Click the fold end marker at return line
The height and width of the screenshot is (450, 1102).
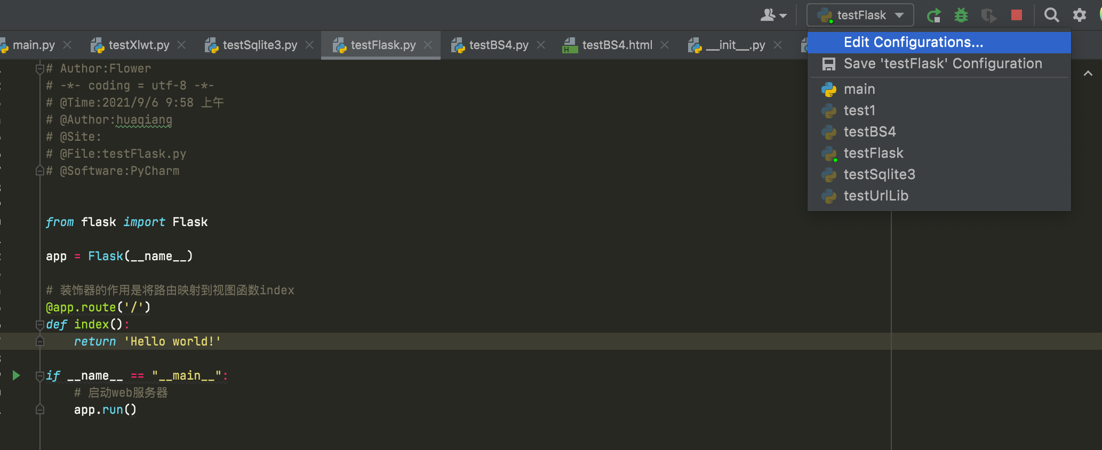tap(39, 341)
